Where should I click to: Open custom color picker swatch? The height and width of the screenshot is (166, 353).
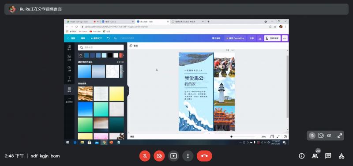(x=81, y=55)
